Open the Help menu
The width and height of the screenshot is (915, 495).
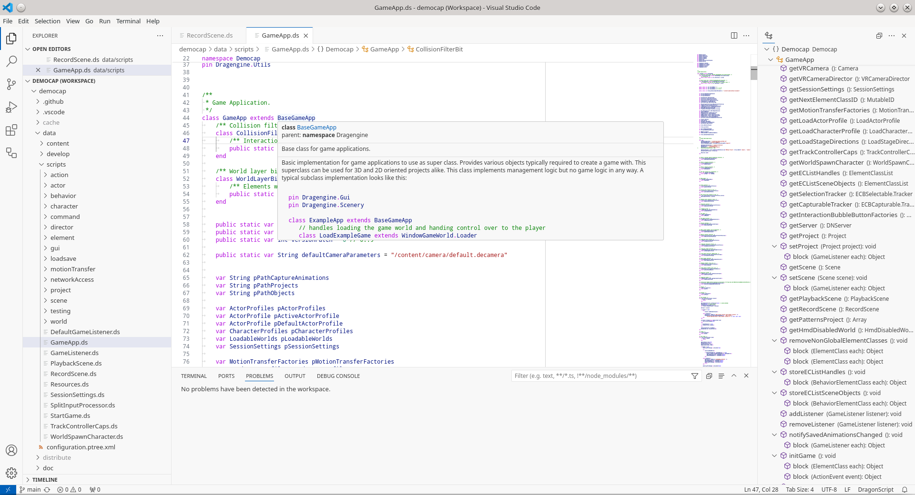tap(153, 21)
